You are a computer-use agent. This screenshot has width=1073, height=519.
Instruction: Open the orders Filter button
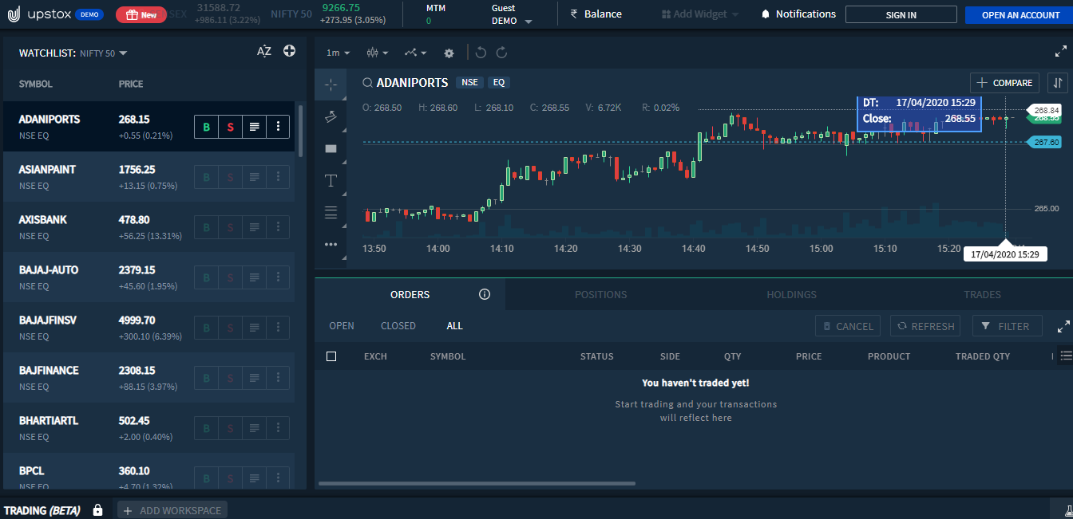(x=1007, y=326)
